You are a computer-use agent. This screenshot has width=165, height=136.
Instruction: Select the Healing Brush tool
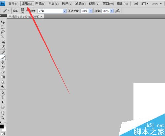click(3, 52)
